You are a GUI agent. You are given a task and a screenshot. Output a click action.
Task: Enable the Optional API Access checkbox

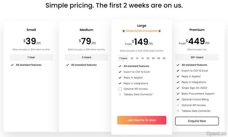click(x=120, y=89)
